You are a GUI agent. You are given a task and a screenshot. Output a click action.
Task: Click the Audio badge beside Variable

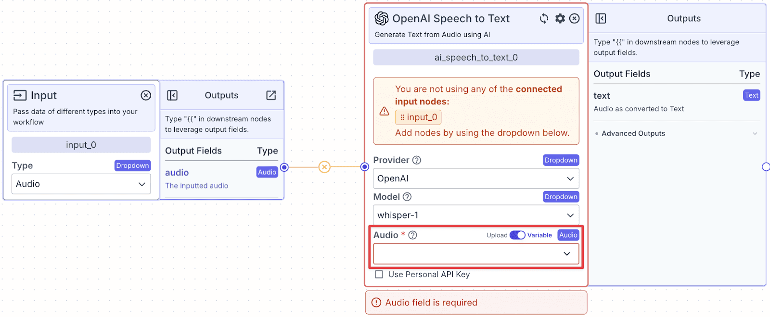click(x=568, y=235)
